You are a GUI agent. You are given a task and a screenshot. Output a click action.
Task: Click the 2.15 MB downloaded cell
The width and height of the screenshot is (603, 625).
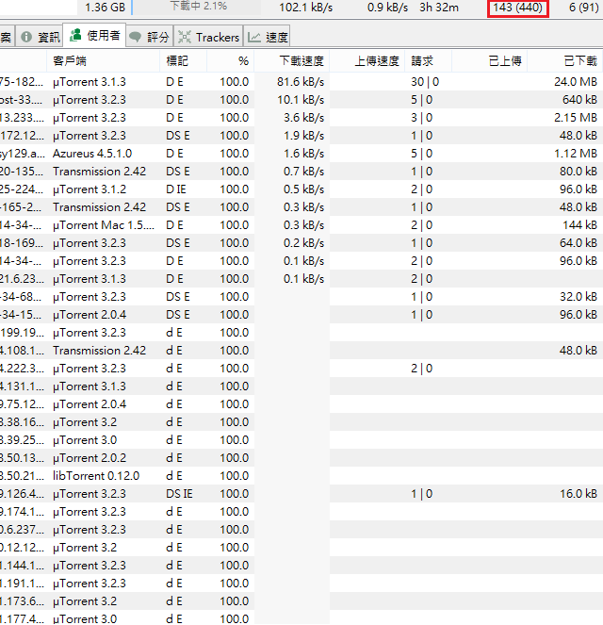[576, 118]
